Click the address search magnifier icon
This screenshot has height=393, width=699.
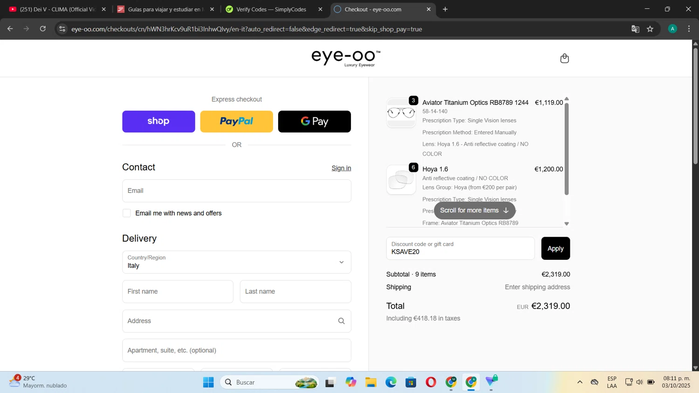[x=342, y=321]
